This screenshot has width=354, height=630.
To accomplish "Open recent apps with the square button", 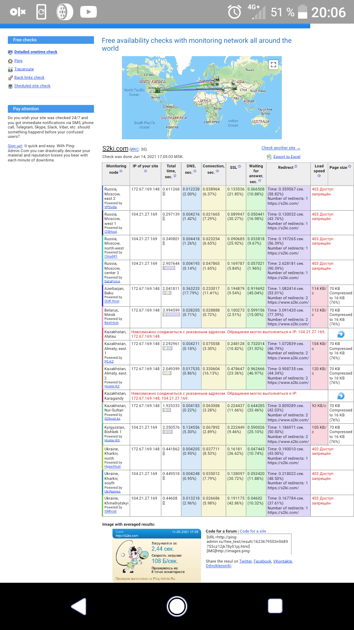I will 275,606.
